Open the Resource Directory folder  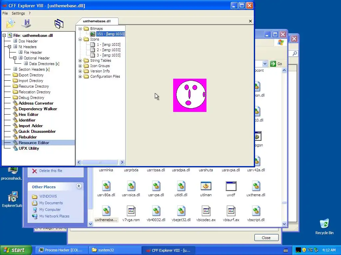tap(34, 86)
